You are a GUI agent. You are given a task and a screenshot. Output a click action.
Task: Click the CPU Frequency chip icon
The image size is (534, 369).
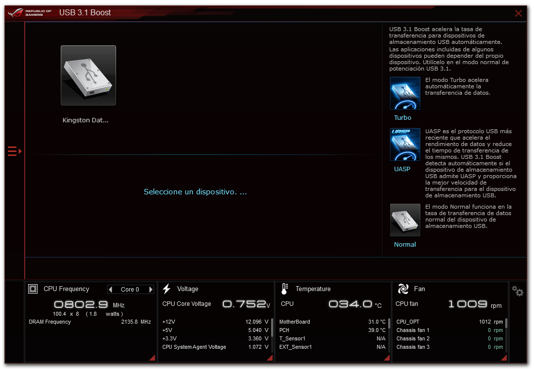coord(33,289)
